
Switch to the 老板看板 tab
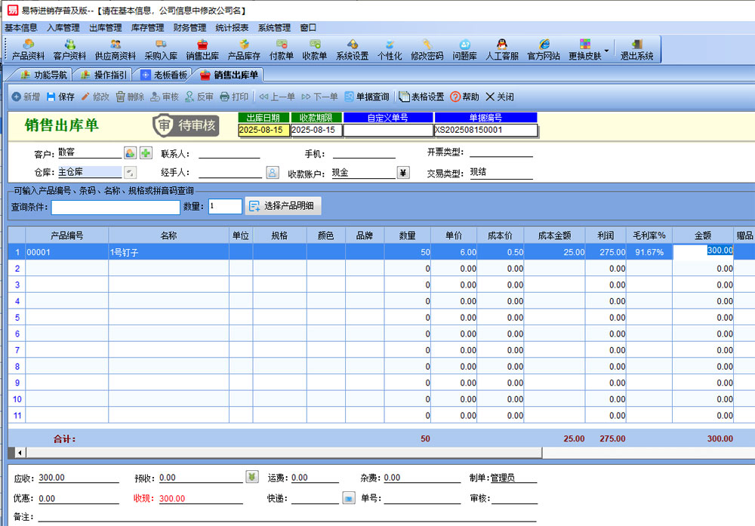(163, 75)
